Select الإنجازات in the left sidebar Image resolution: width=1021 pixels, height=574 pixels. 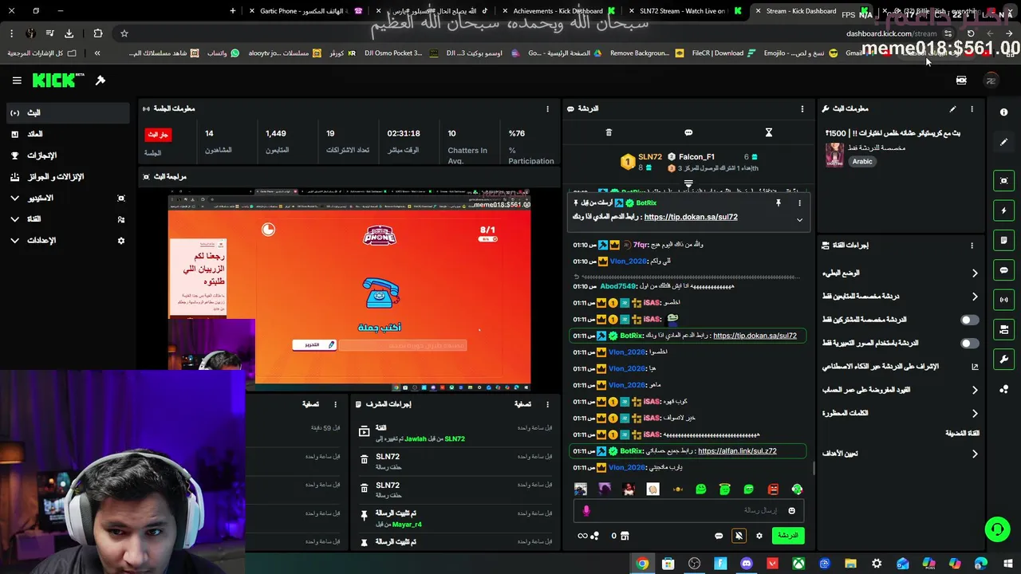coord(66,155)
